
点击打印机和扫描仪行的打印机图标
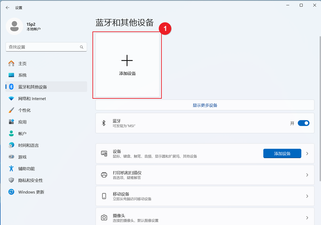pos(104,175)
